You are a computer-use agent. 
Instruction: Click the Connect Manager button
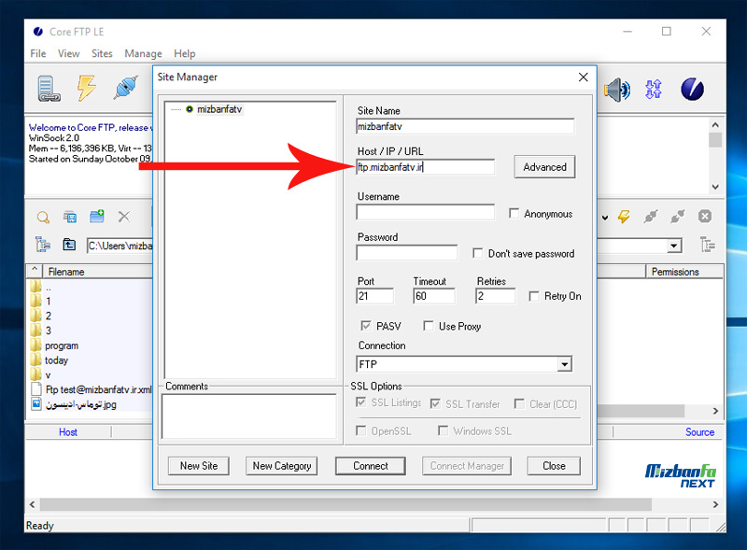pyautogui.click(x=466, y=466)
